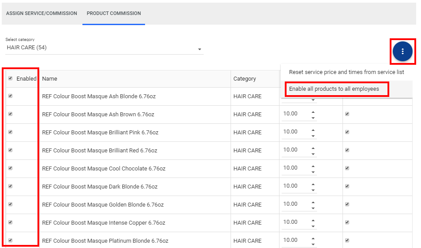This screenshot has height=248, width=421.
Task: Toggle the Enabled select-all header checkbox
Action: point(11,78)
